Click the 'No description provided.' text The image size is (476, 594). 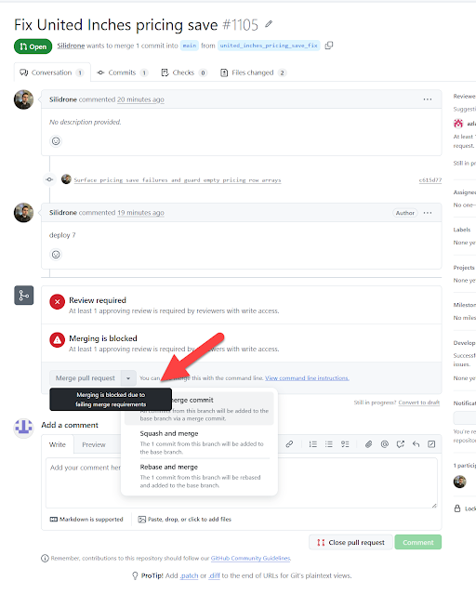coord(86,122)
